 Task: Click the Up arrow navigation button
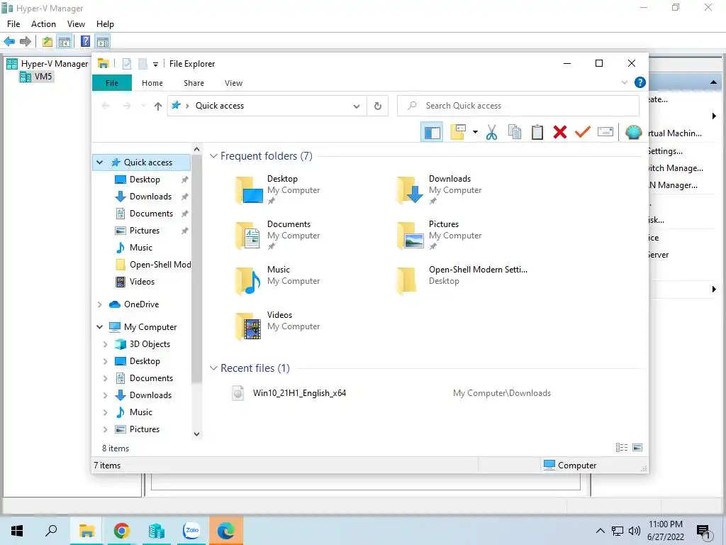pos(158,106)
